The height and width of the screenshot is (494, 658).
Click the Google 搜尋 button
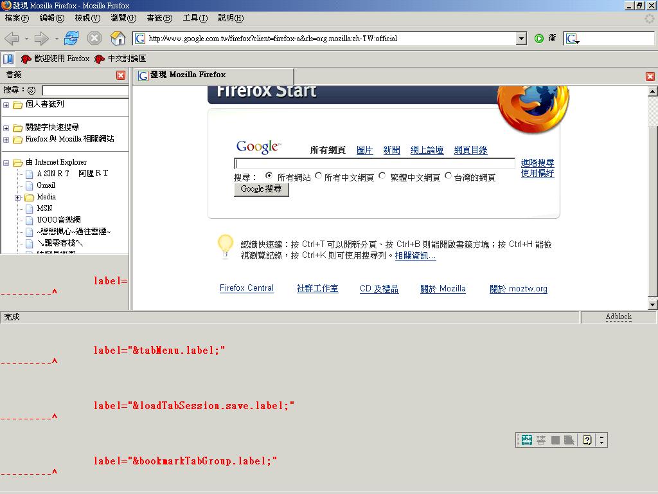coord(261,190)
